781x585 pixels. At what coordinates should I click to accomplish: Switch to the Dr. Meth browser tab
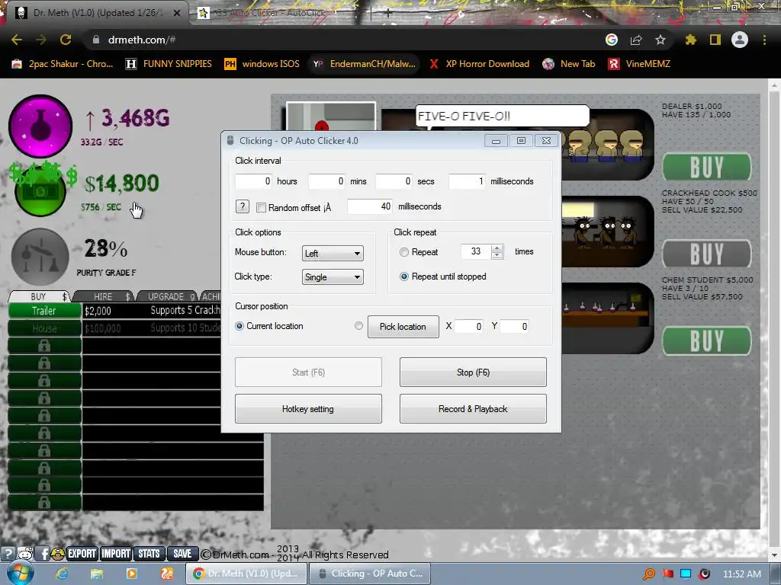point(98,13)
